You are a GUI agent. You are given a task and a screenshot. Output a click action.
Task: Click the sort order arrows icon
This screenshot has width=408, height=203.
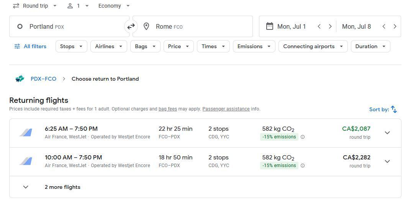point(394,109)
